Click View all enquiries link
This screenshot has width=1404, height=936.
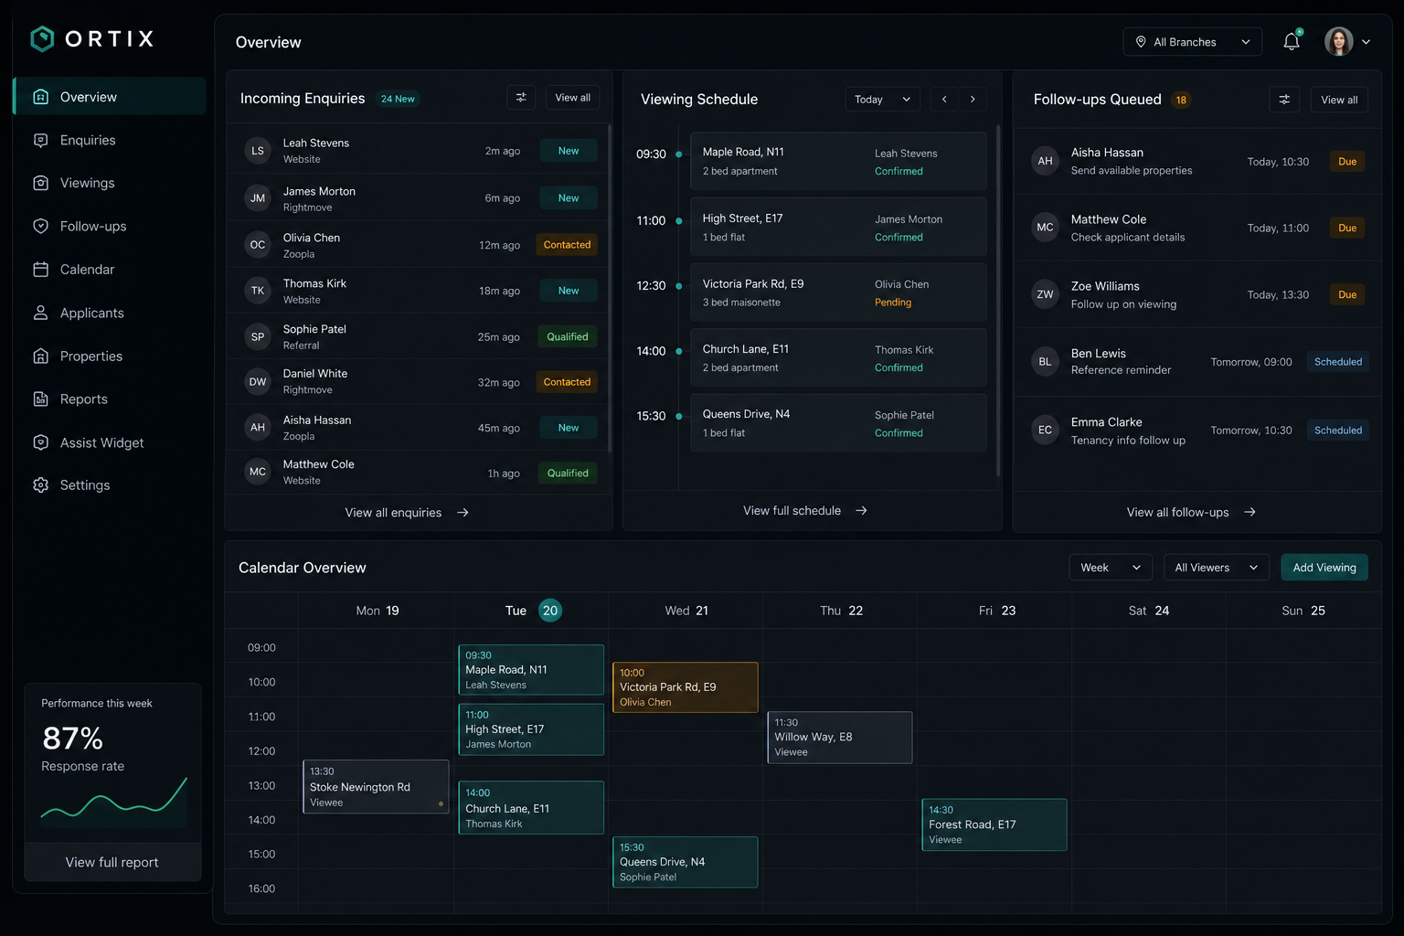point(407,513)
